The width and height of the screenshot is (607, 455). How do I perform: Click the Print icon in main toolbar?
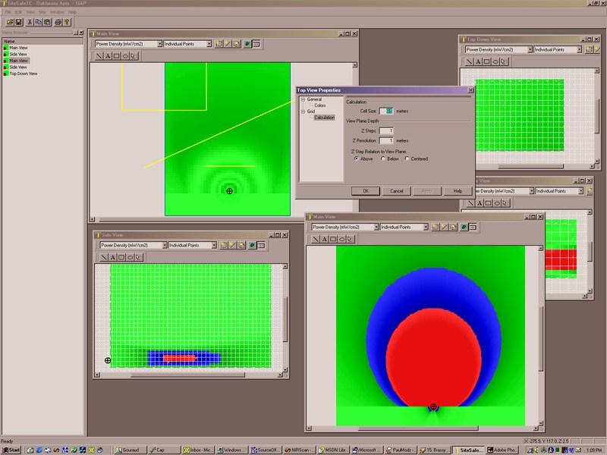pos(58,23)
